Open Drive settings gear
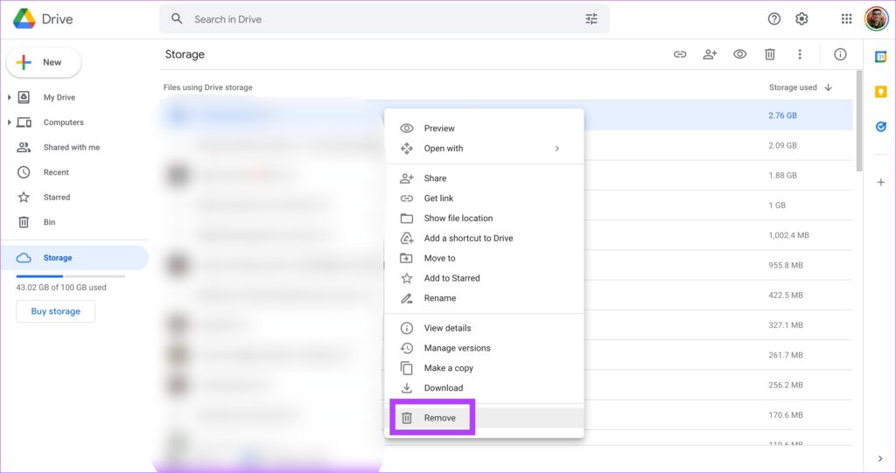896x473 pixels. 801,19
